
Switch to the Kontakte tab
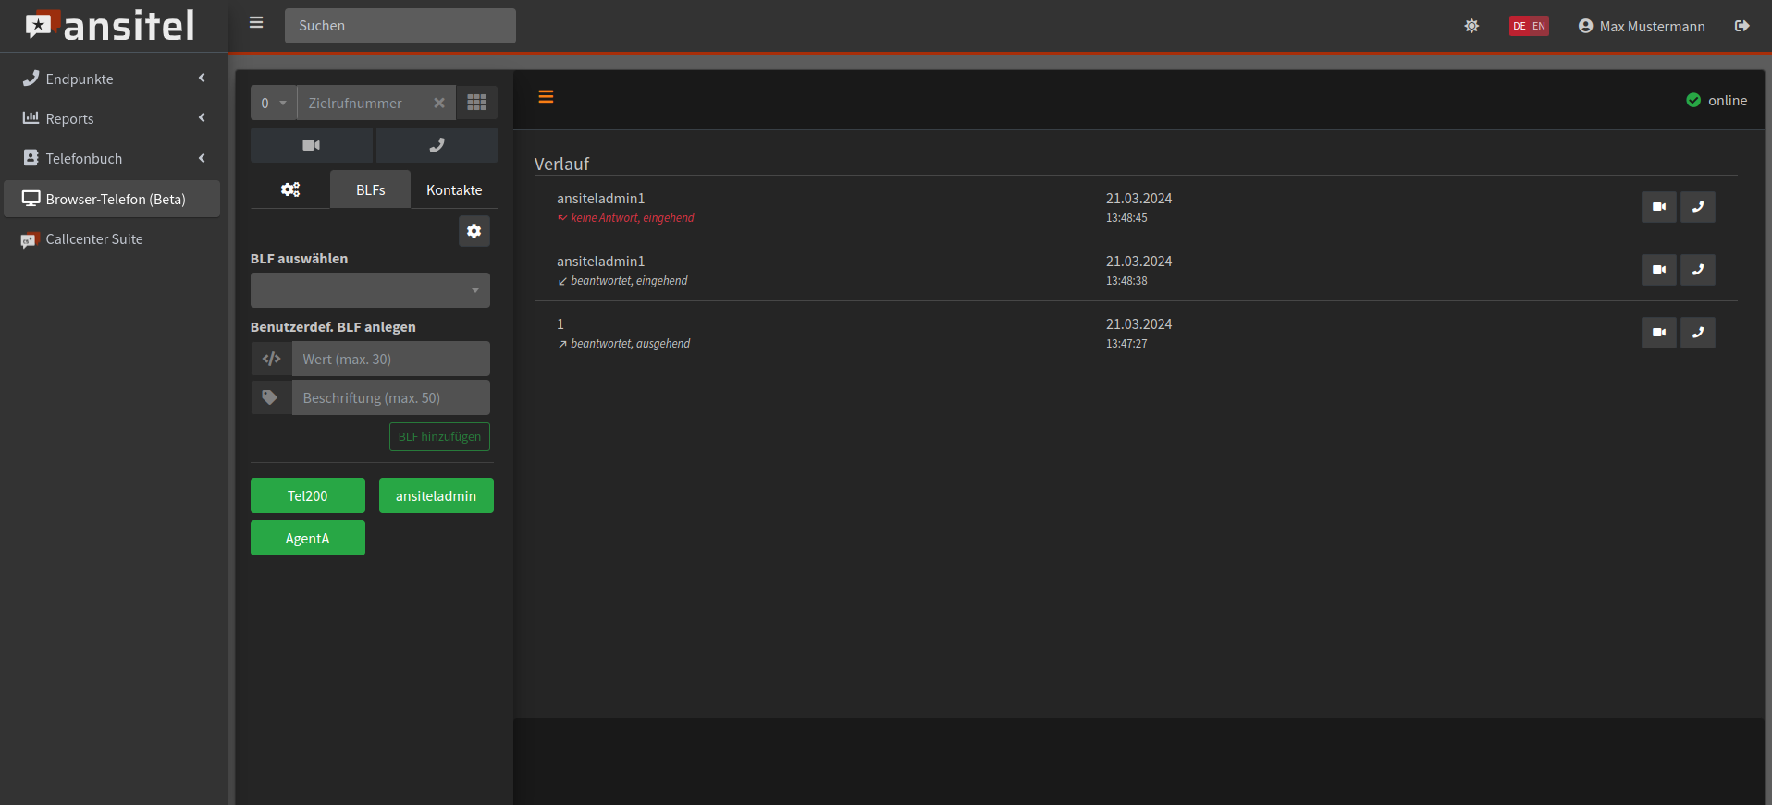pyautogui.click(x=453, y=189)
